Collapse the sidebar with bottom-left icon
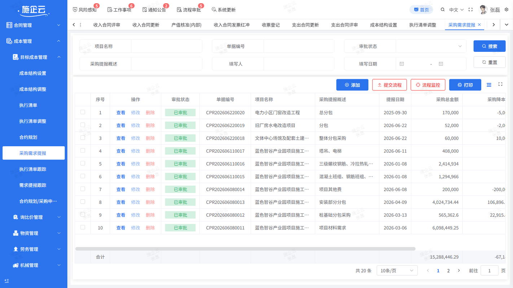This screenshot has height=288, width=513. coord(6,281)
